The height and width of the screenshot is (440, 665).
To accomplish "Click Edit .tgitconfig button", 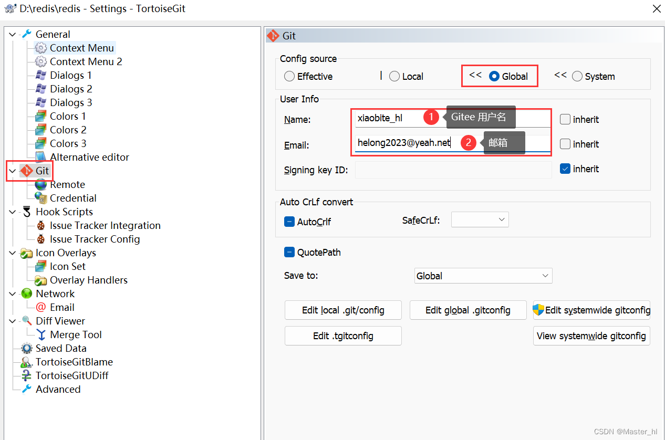I will (x=343, y=336).
